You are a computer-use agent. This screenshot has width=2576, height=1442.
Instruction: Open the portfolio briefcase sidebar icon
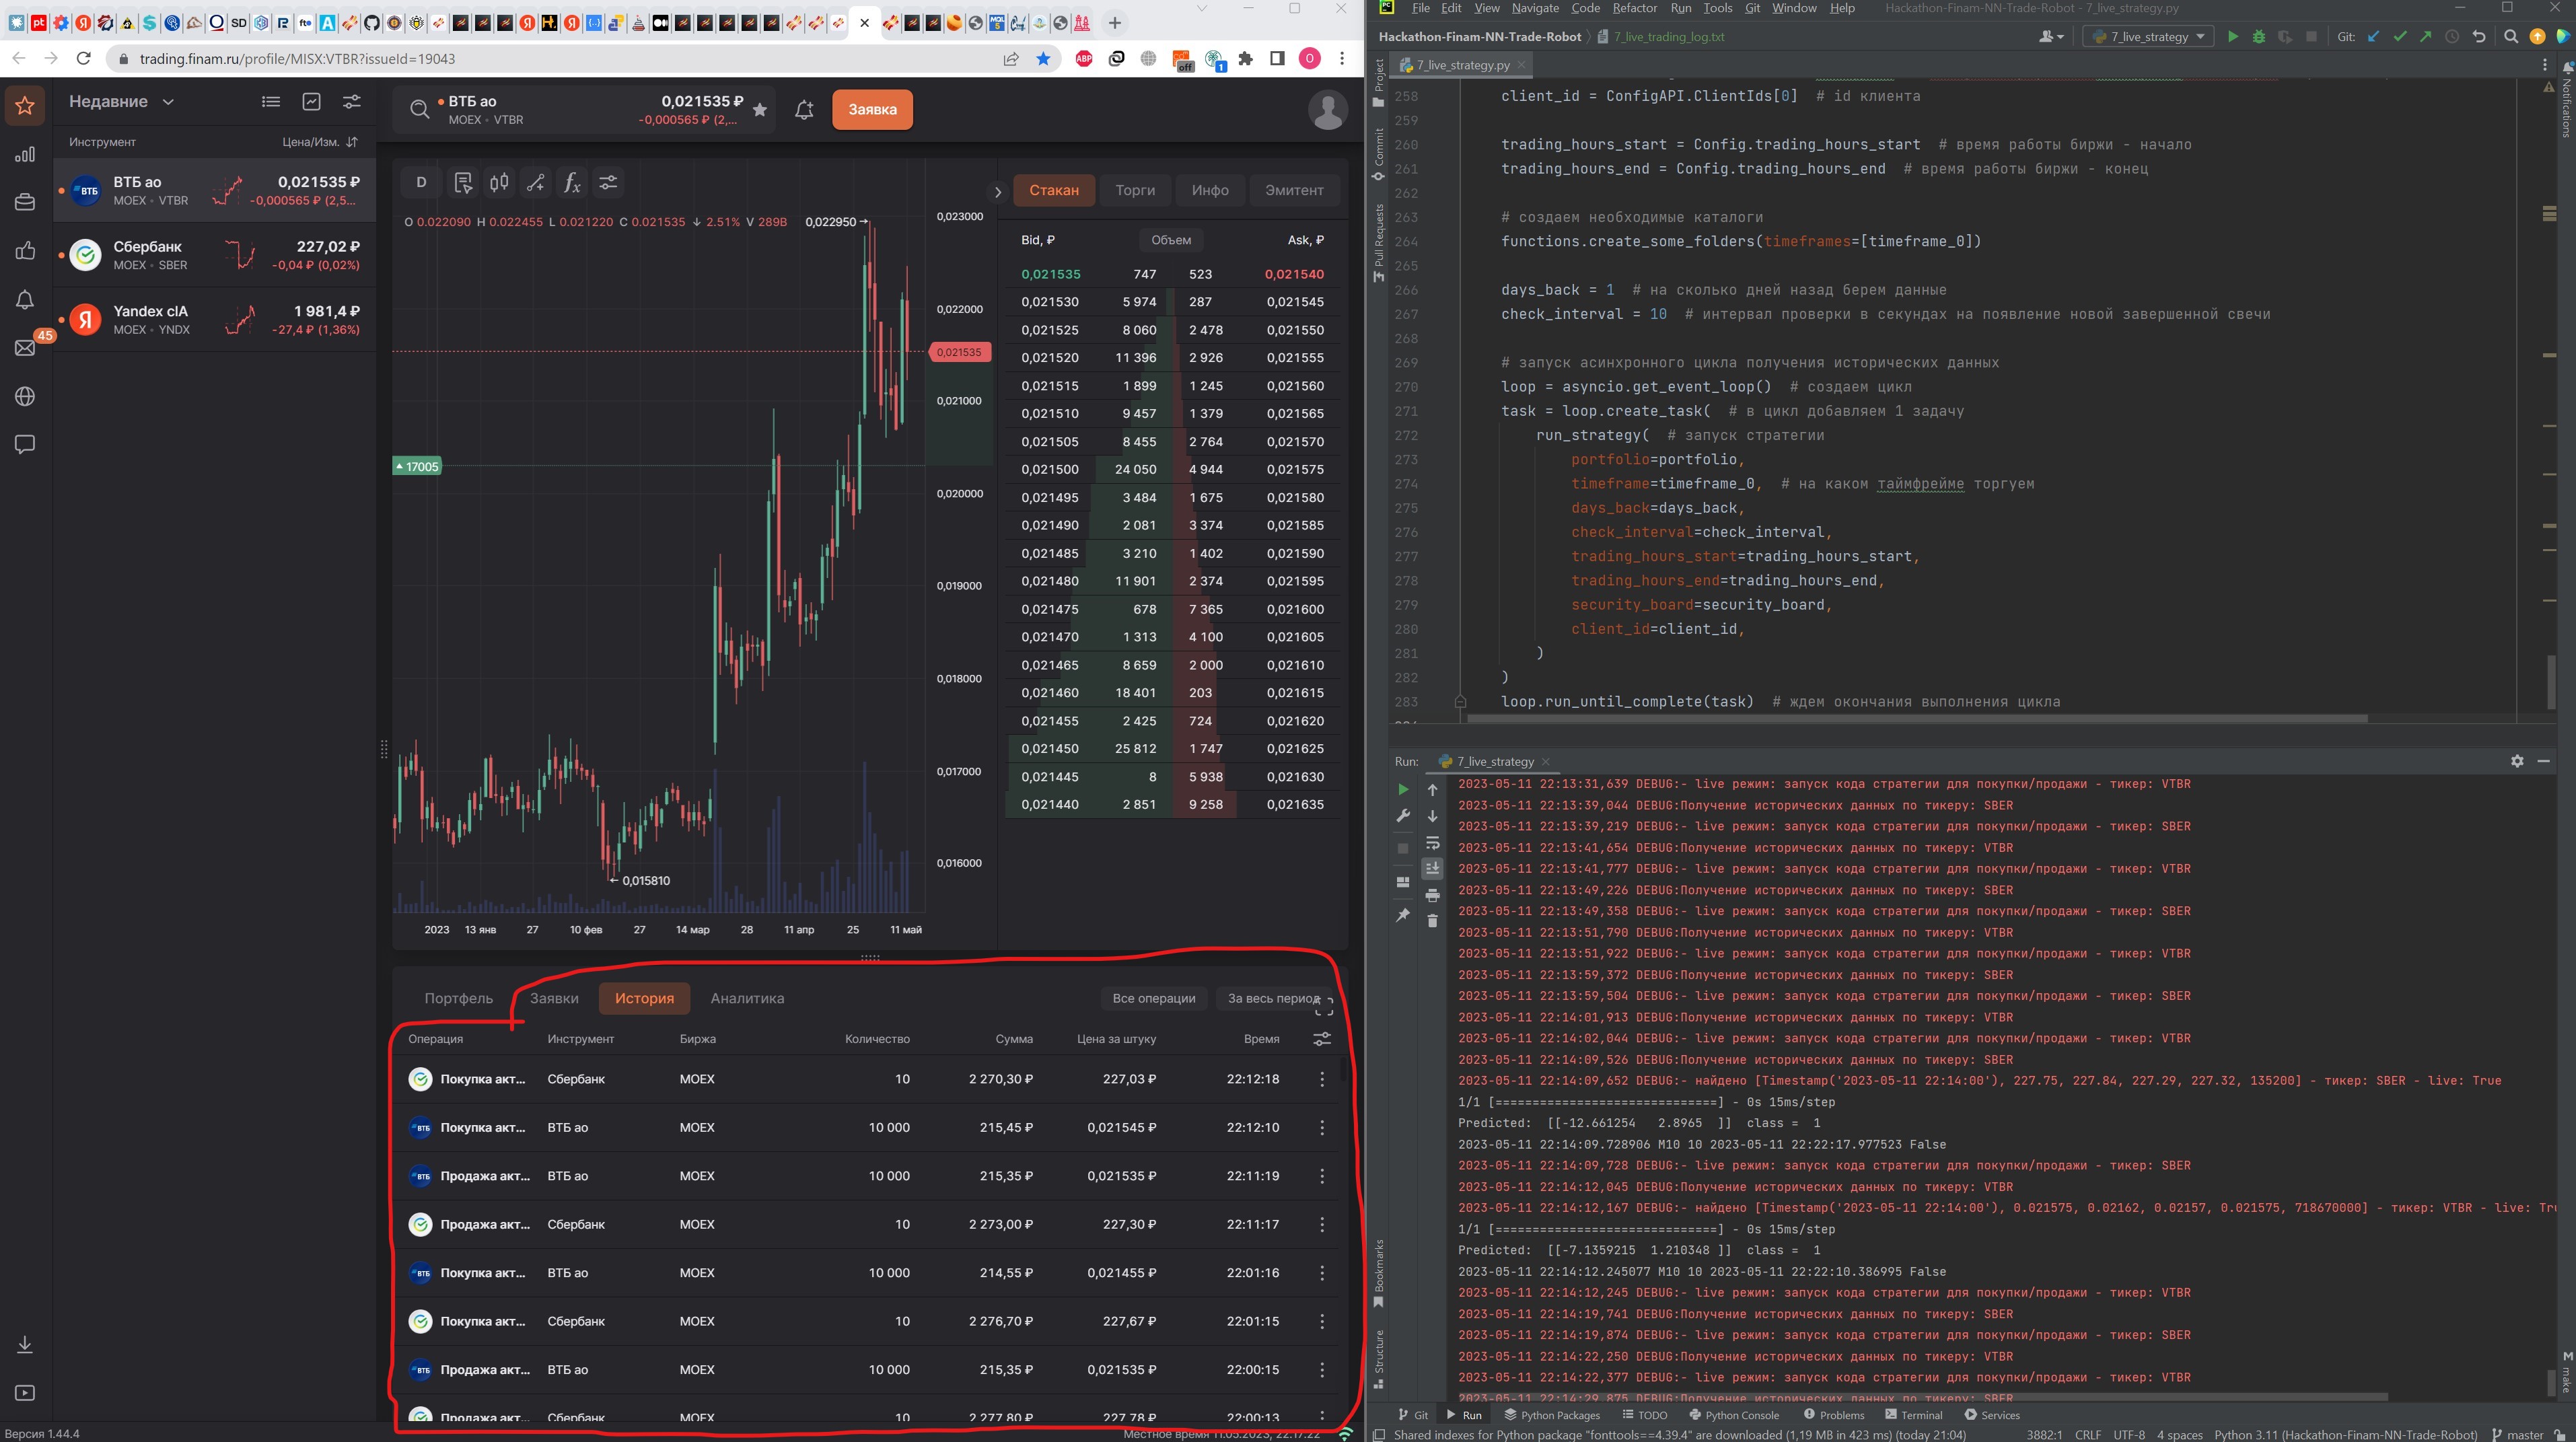tap(25, 202)
